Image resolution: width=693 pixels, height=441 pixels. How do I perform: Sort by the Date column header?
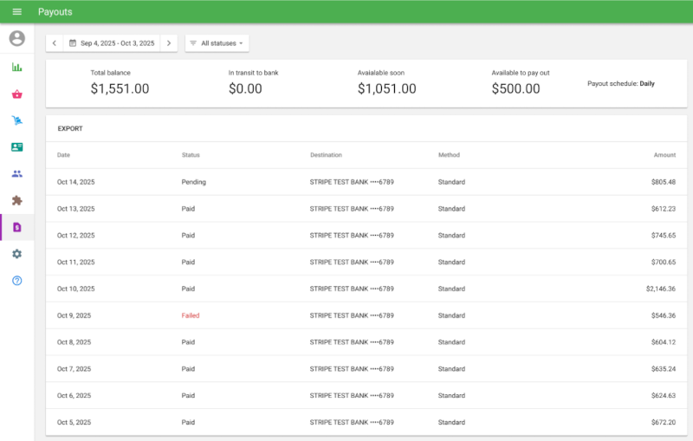click(63, 155)
